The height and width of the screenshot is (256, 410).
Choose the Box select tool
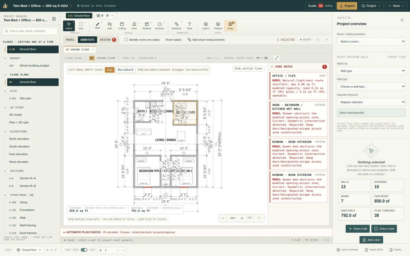coord(81,26)
